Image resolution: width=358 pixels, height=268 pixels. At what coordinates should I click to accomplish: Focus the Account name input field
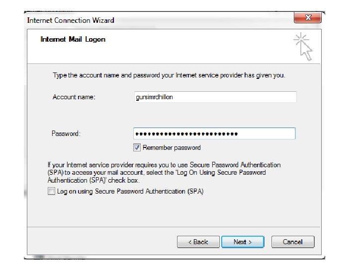coord(215,97)
